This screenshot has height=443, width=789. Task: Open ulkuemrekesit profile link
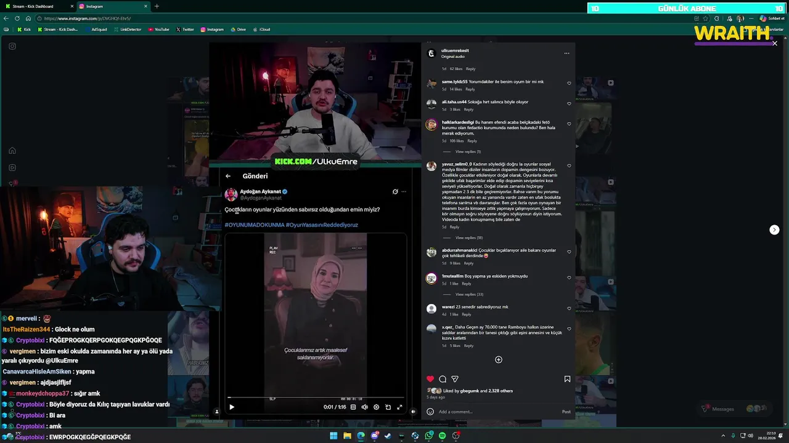tap(455, 50)
